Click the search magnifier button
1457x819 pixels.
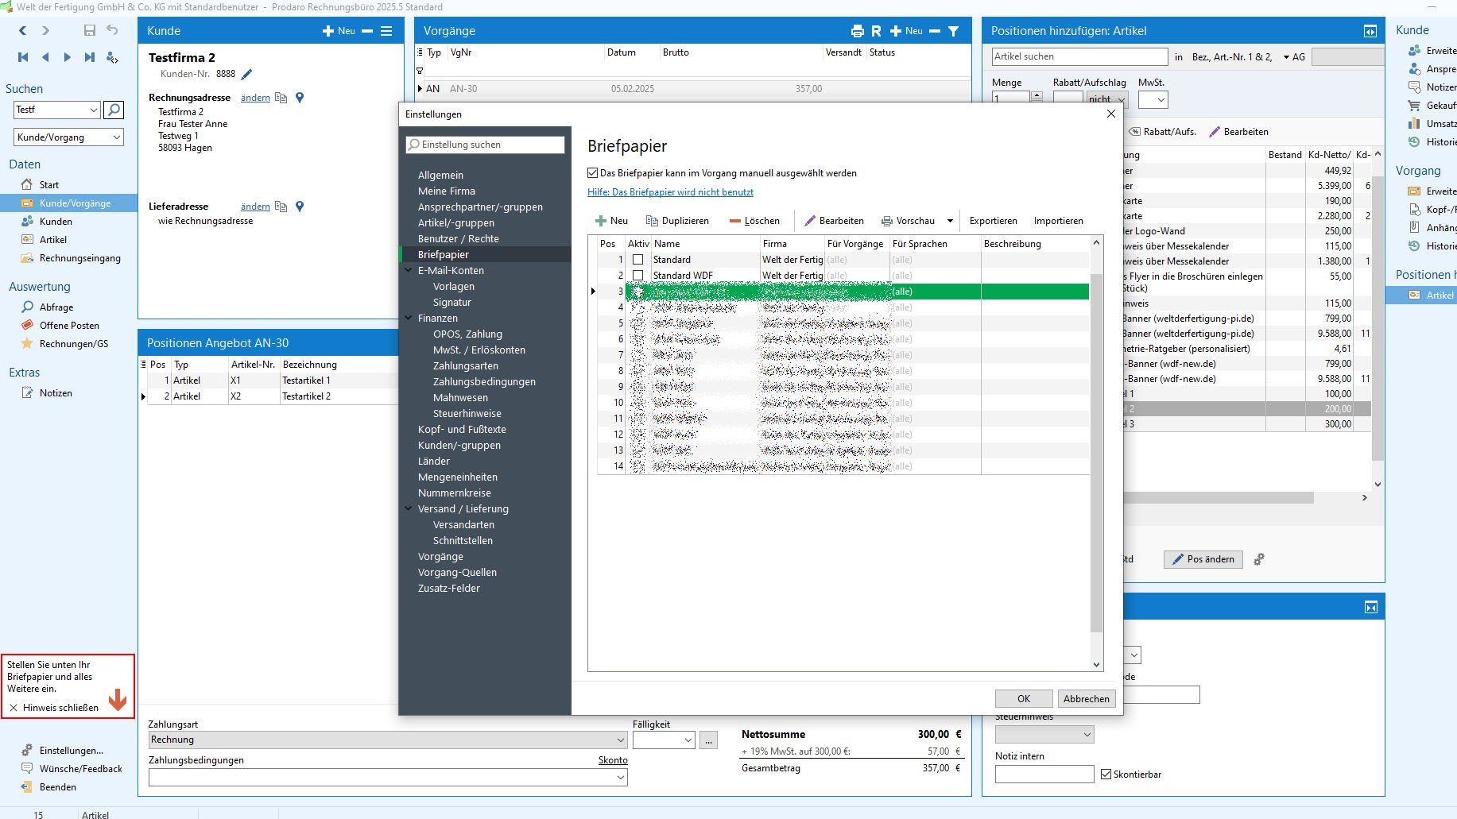click(x=114, y=110)
